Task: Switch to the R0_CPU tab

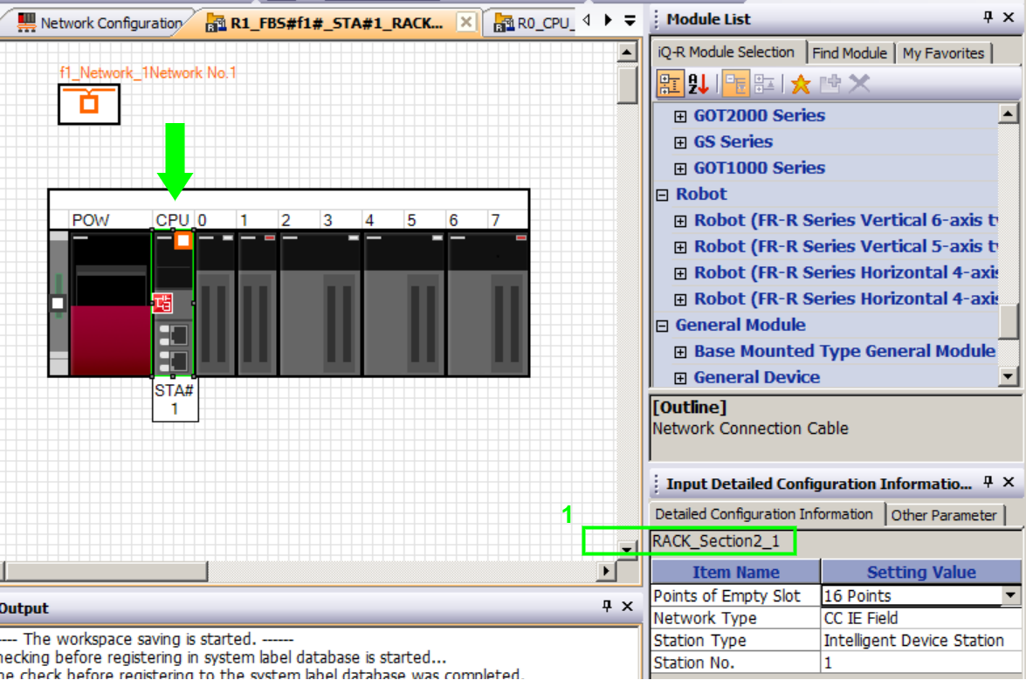Action: coord(534,23)
